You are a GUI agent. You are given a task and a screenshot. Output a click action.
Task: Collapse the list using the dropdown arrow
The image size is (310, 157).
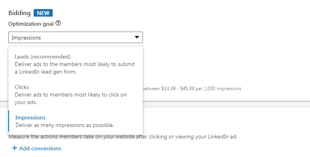[x=137, y=37]
